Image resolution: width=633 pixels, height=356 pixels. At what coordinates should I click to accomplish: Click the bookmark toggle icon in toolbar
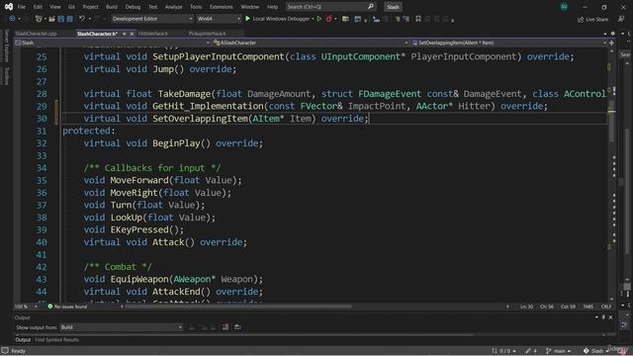418,19
